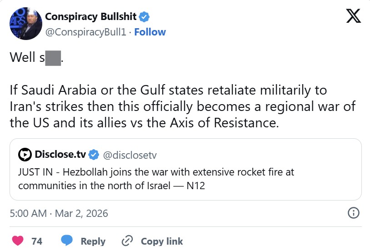Click the verified badge beside Disclose.tv
Screen dimensions: 370x251
point(94,155)
